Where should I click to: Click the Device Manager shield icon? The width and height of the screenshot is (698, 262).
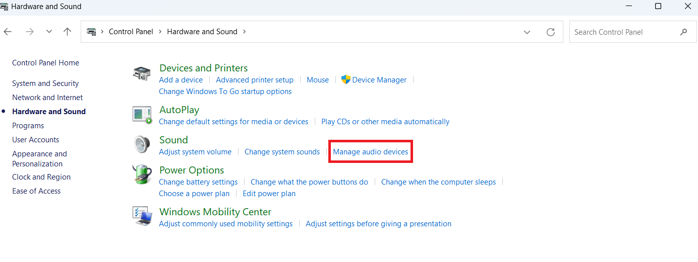[346, 79]
